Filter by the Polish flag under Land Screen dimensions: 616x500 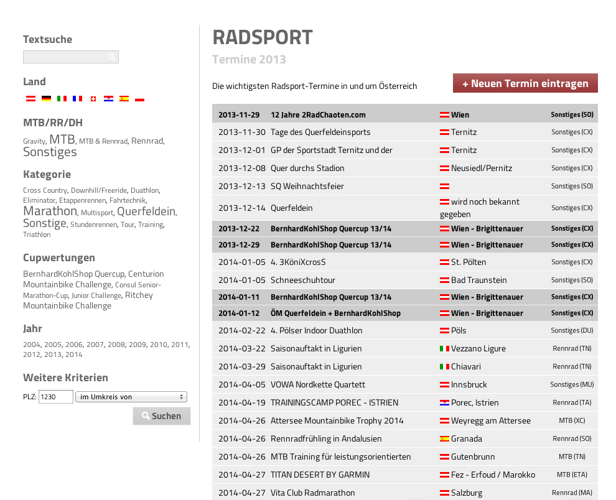(140, 99)
